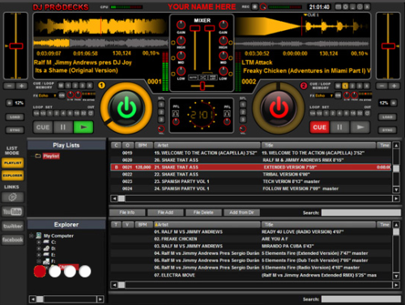The image size is (405, 305).
Task: Click deck 1 PFL headphone icon
Action: pyautogui.click(x=176, y=113)
